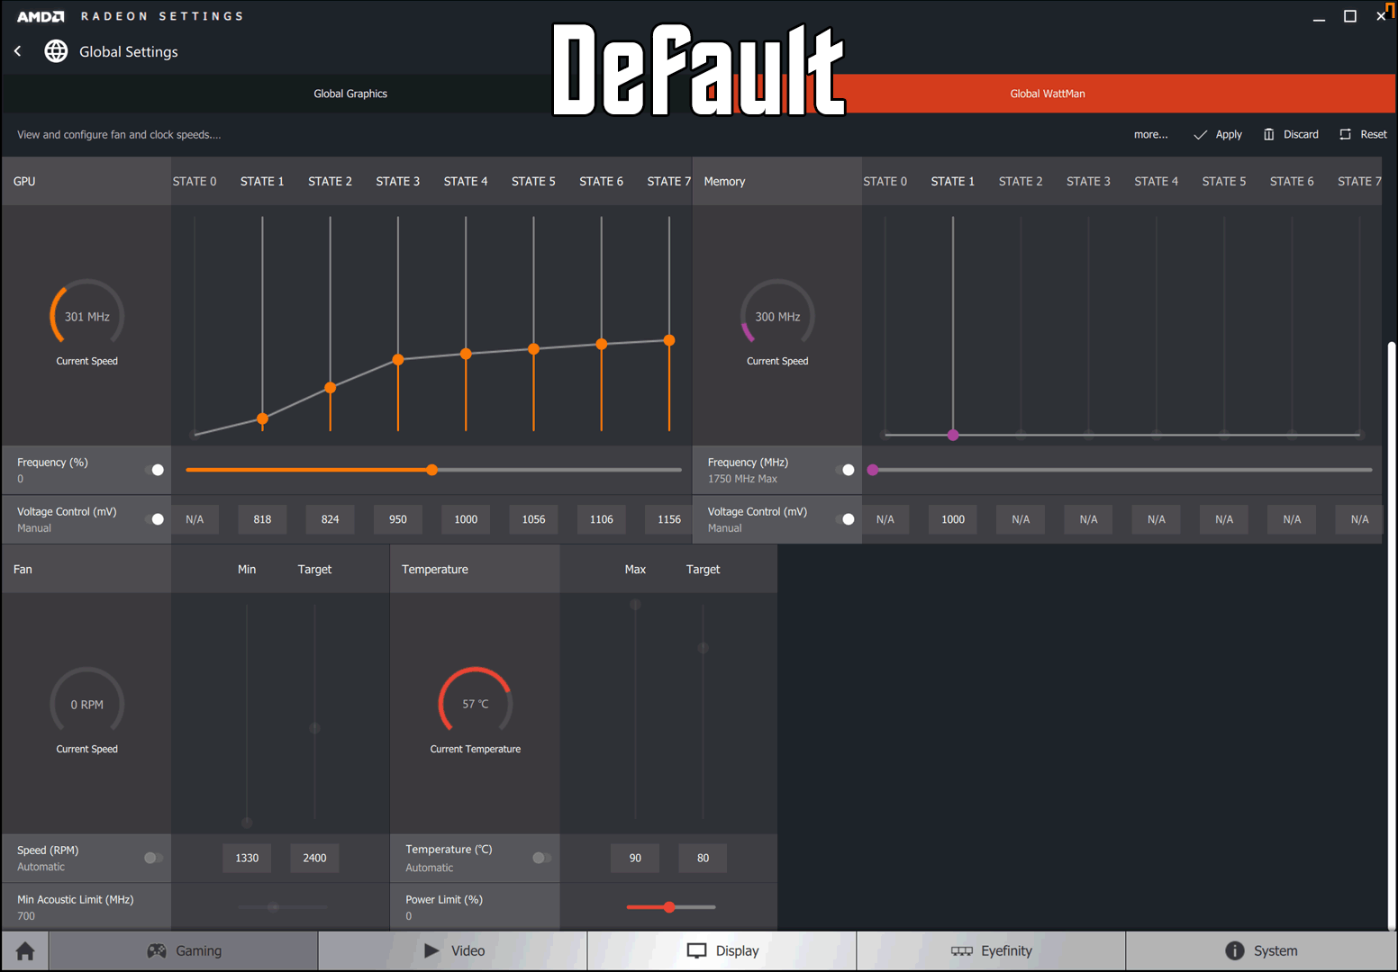Click Temperature Target field 80
Image resolution: width=1398 pixels, height=972 pixels.
pos(703,858)
